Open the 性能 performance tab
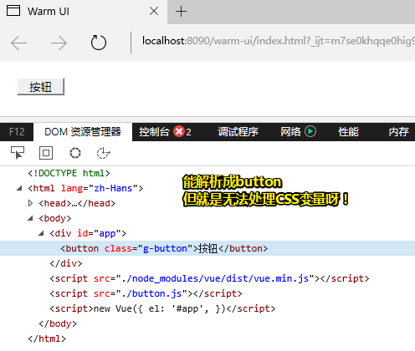The width and height of the screenshot is (415, 351). [x=348, y=132]
